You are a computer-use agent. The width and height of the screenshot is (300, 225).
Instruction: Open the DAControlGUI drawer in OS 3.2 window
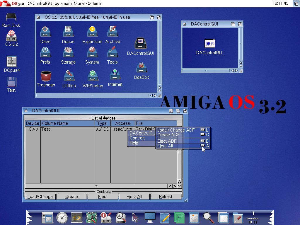(x=140, y=44)
